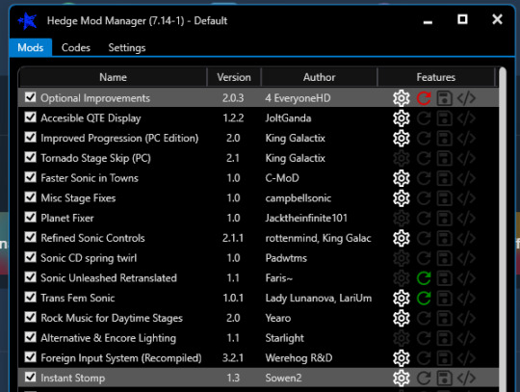
Task: Toggle Foreign Input System (Recompiled) checkbox
Action: click(30, 357)
